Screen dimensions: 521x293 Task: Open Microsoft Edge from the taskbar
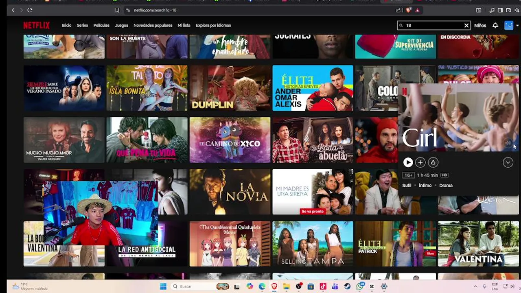[x=262, y=286]
